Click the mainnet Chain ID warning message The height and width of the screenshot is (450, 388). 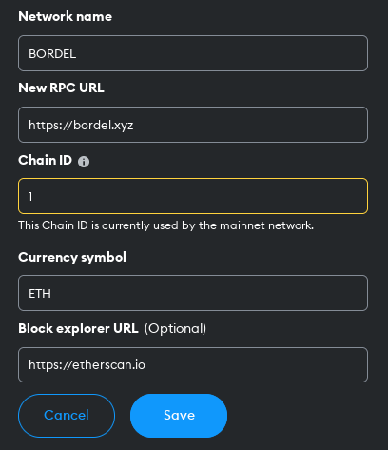point(166,225)
